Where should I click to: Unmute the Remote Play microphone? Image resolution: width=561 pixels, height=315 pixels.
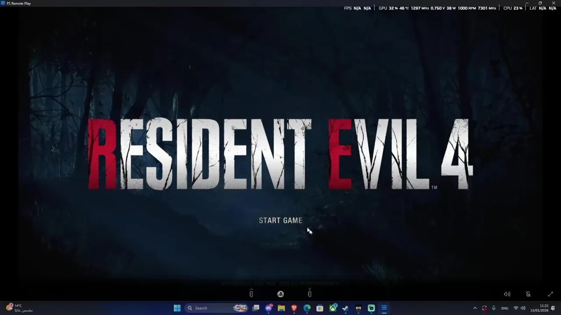[528, 294]
